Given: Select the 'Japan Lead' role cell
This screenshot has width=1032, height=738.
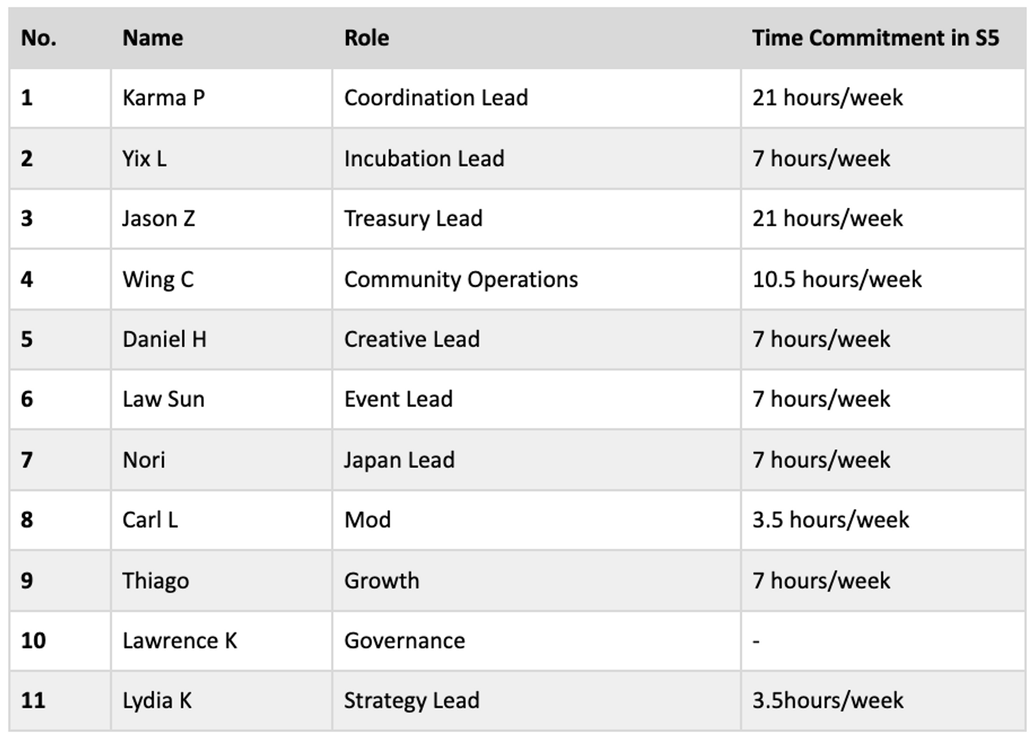Looking at the screenshot, I should [399, 459].
